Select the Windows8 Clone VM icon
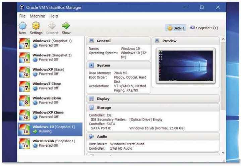241x166 pixels. pyautogui.click(x=24, y=101)
